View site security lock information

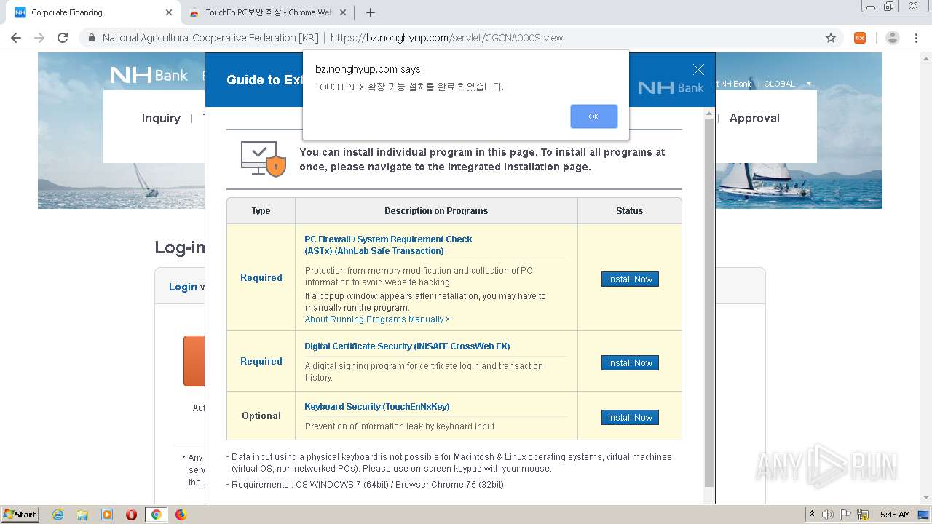pos(92,38)
